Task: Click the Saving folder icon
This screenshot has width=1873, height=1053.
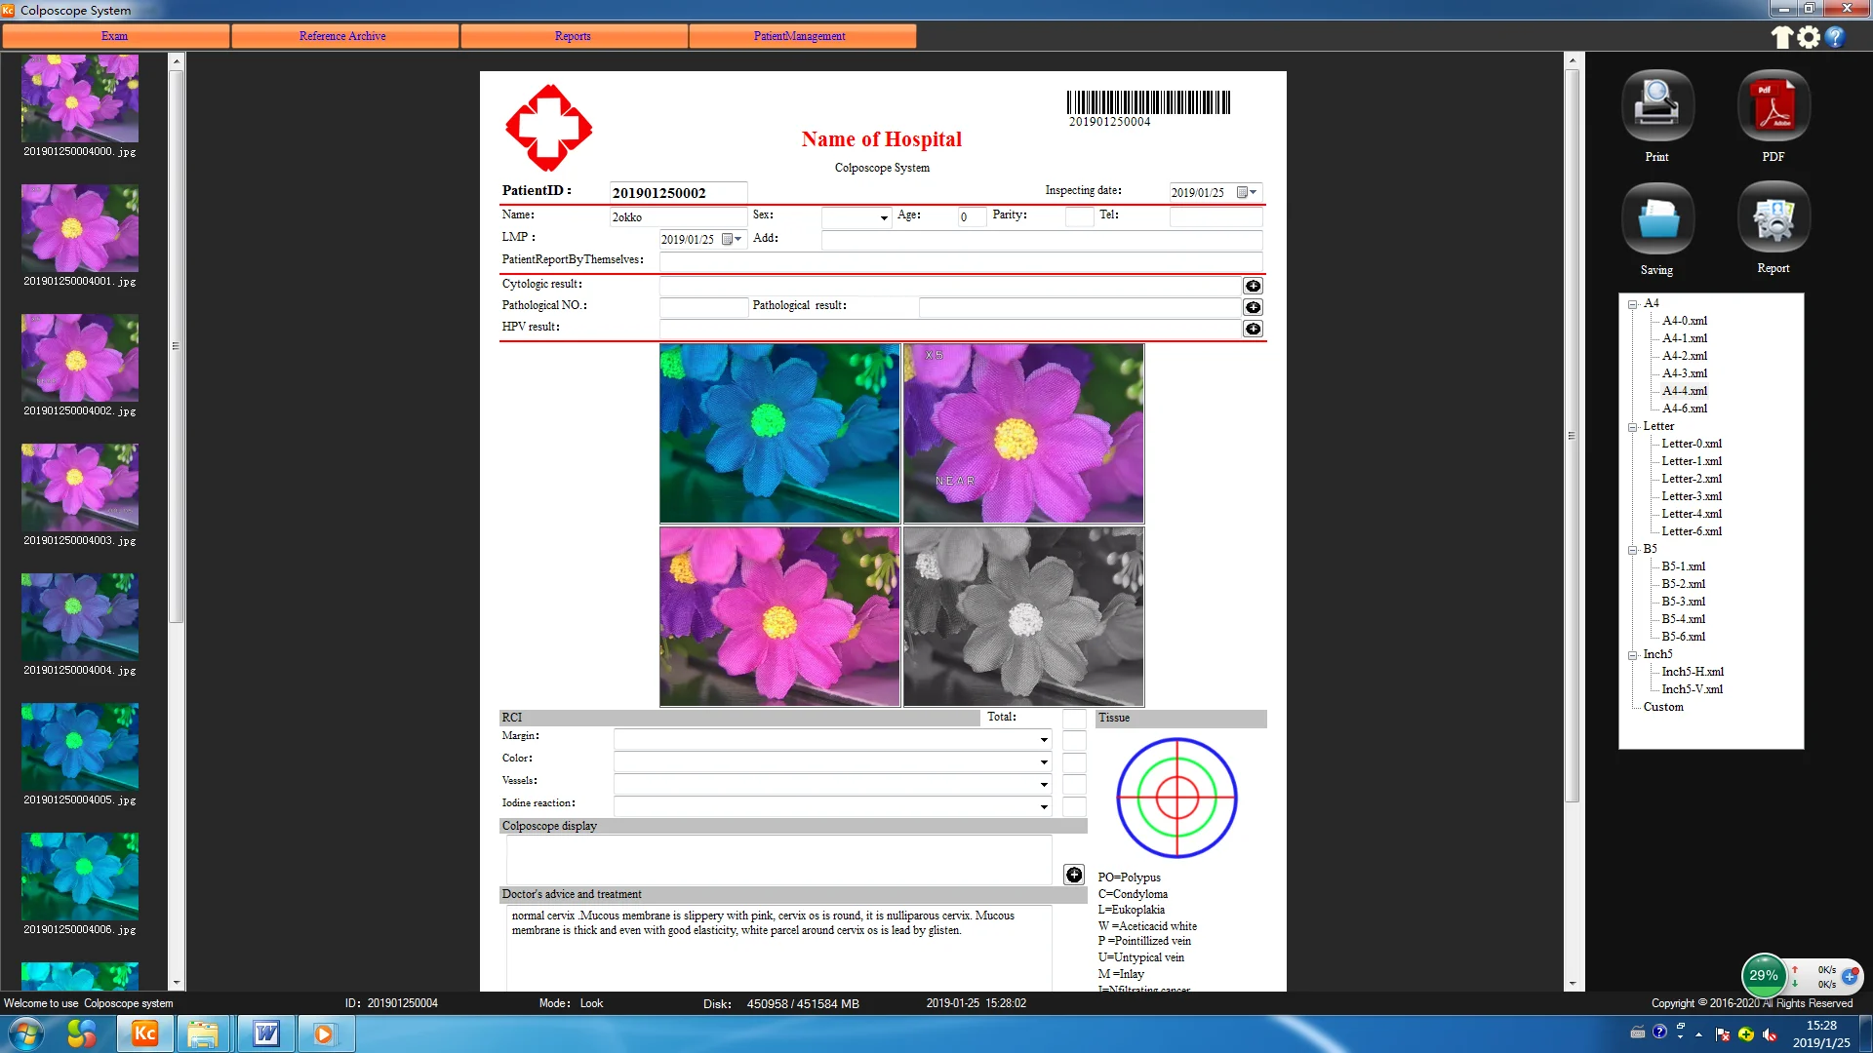Action: click(1656, 218)
